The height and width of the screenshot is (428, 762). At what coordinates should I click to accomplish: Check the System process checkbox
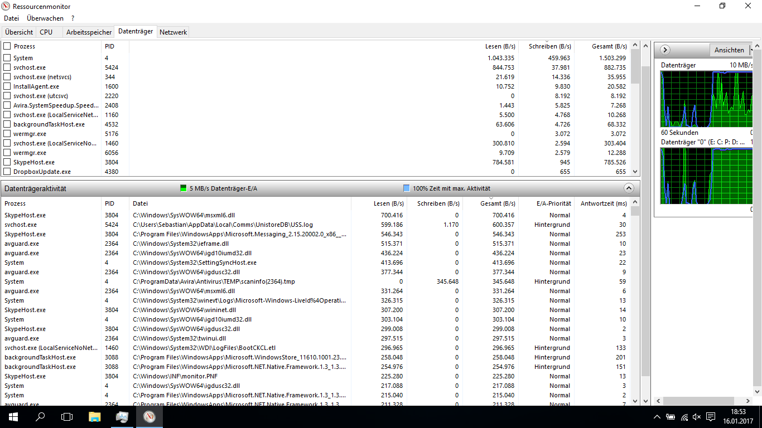pyautogui.click(x=7, y=58)
